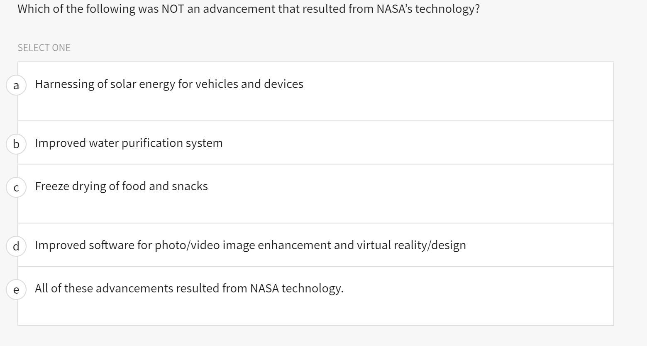Click the question text about NASA's technology
Screen dimensions: 647x346
tap(248, 9)
